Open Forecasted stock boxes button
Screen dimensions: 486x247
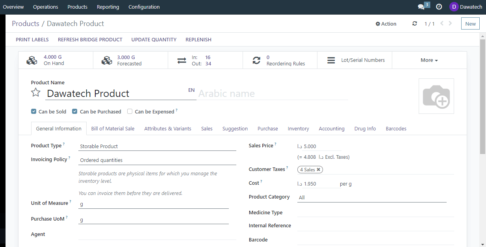point(130,60)
